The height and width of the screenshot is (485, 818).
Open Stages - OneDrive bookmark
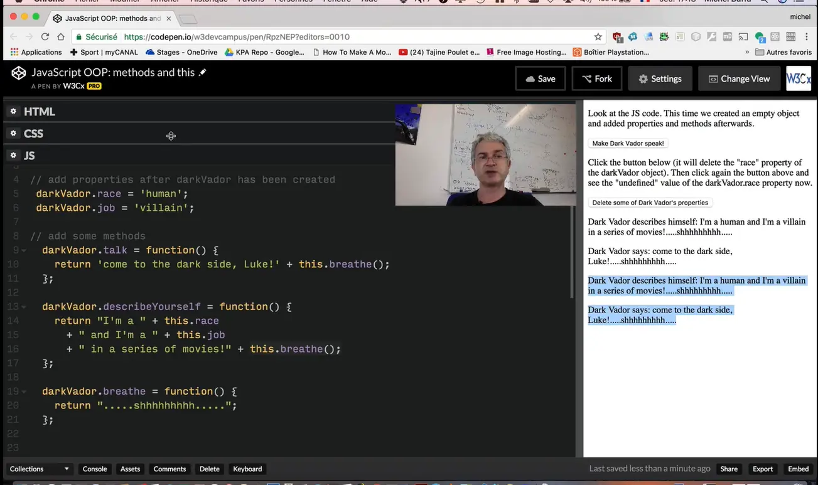[x=181, y=52]
